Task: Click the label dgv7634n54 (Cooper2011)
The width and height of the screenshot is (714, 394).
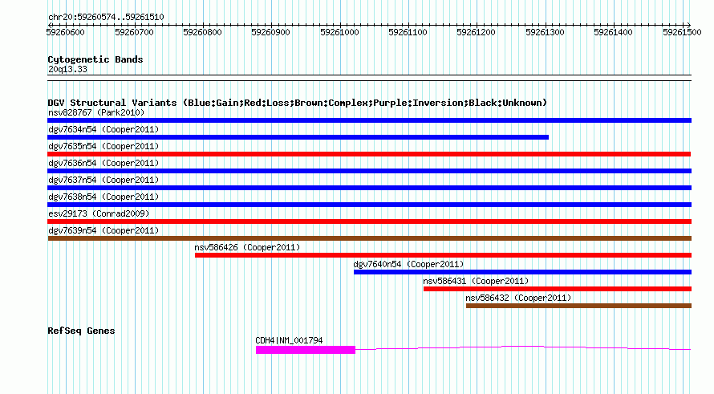Action: [x=103, y=129]
